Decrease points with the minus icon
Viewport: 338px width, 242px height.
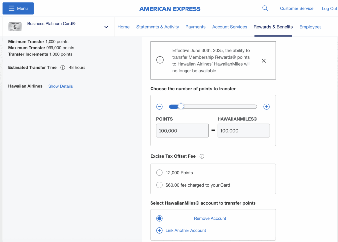click(159, 106)
